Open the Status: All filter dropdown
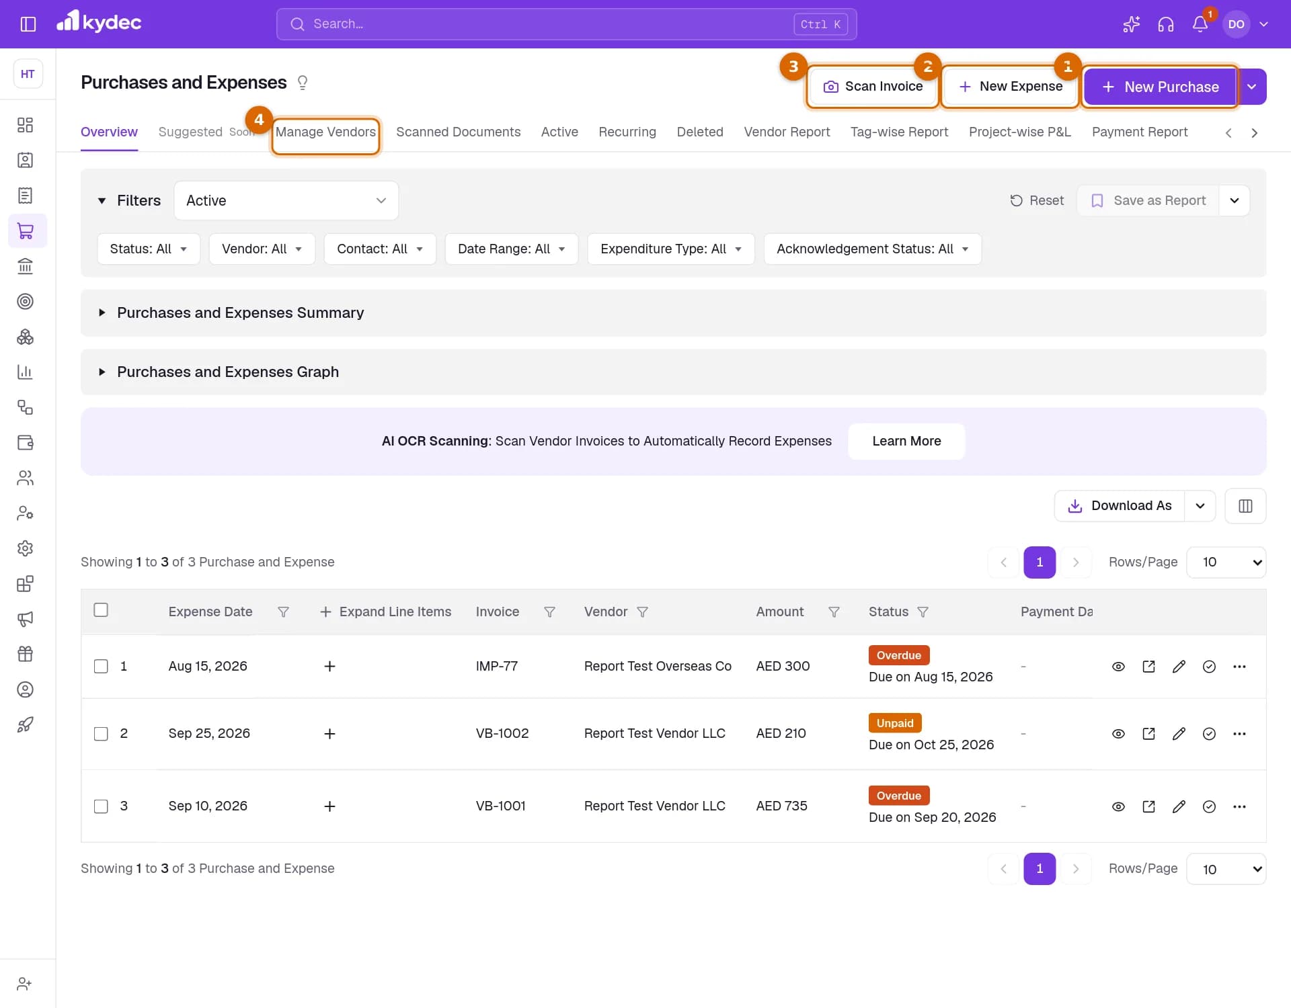The image size is (1291, 1008). (x=149, y=249)
